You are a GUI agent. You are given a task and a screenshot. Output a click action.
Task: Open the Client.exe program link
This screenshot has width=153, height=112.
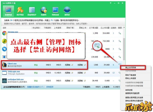click(12, 64)
